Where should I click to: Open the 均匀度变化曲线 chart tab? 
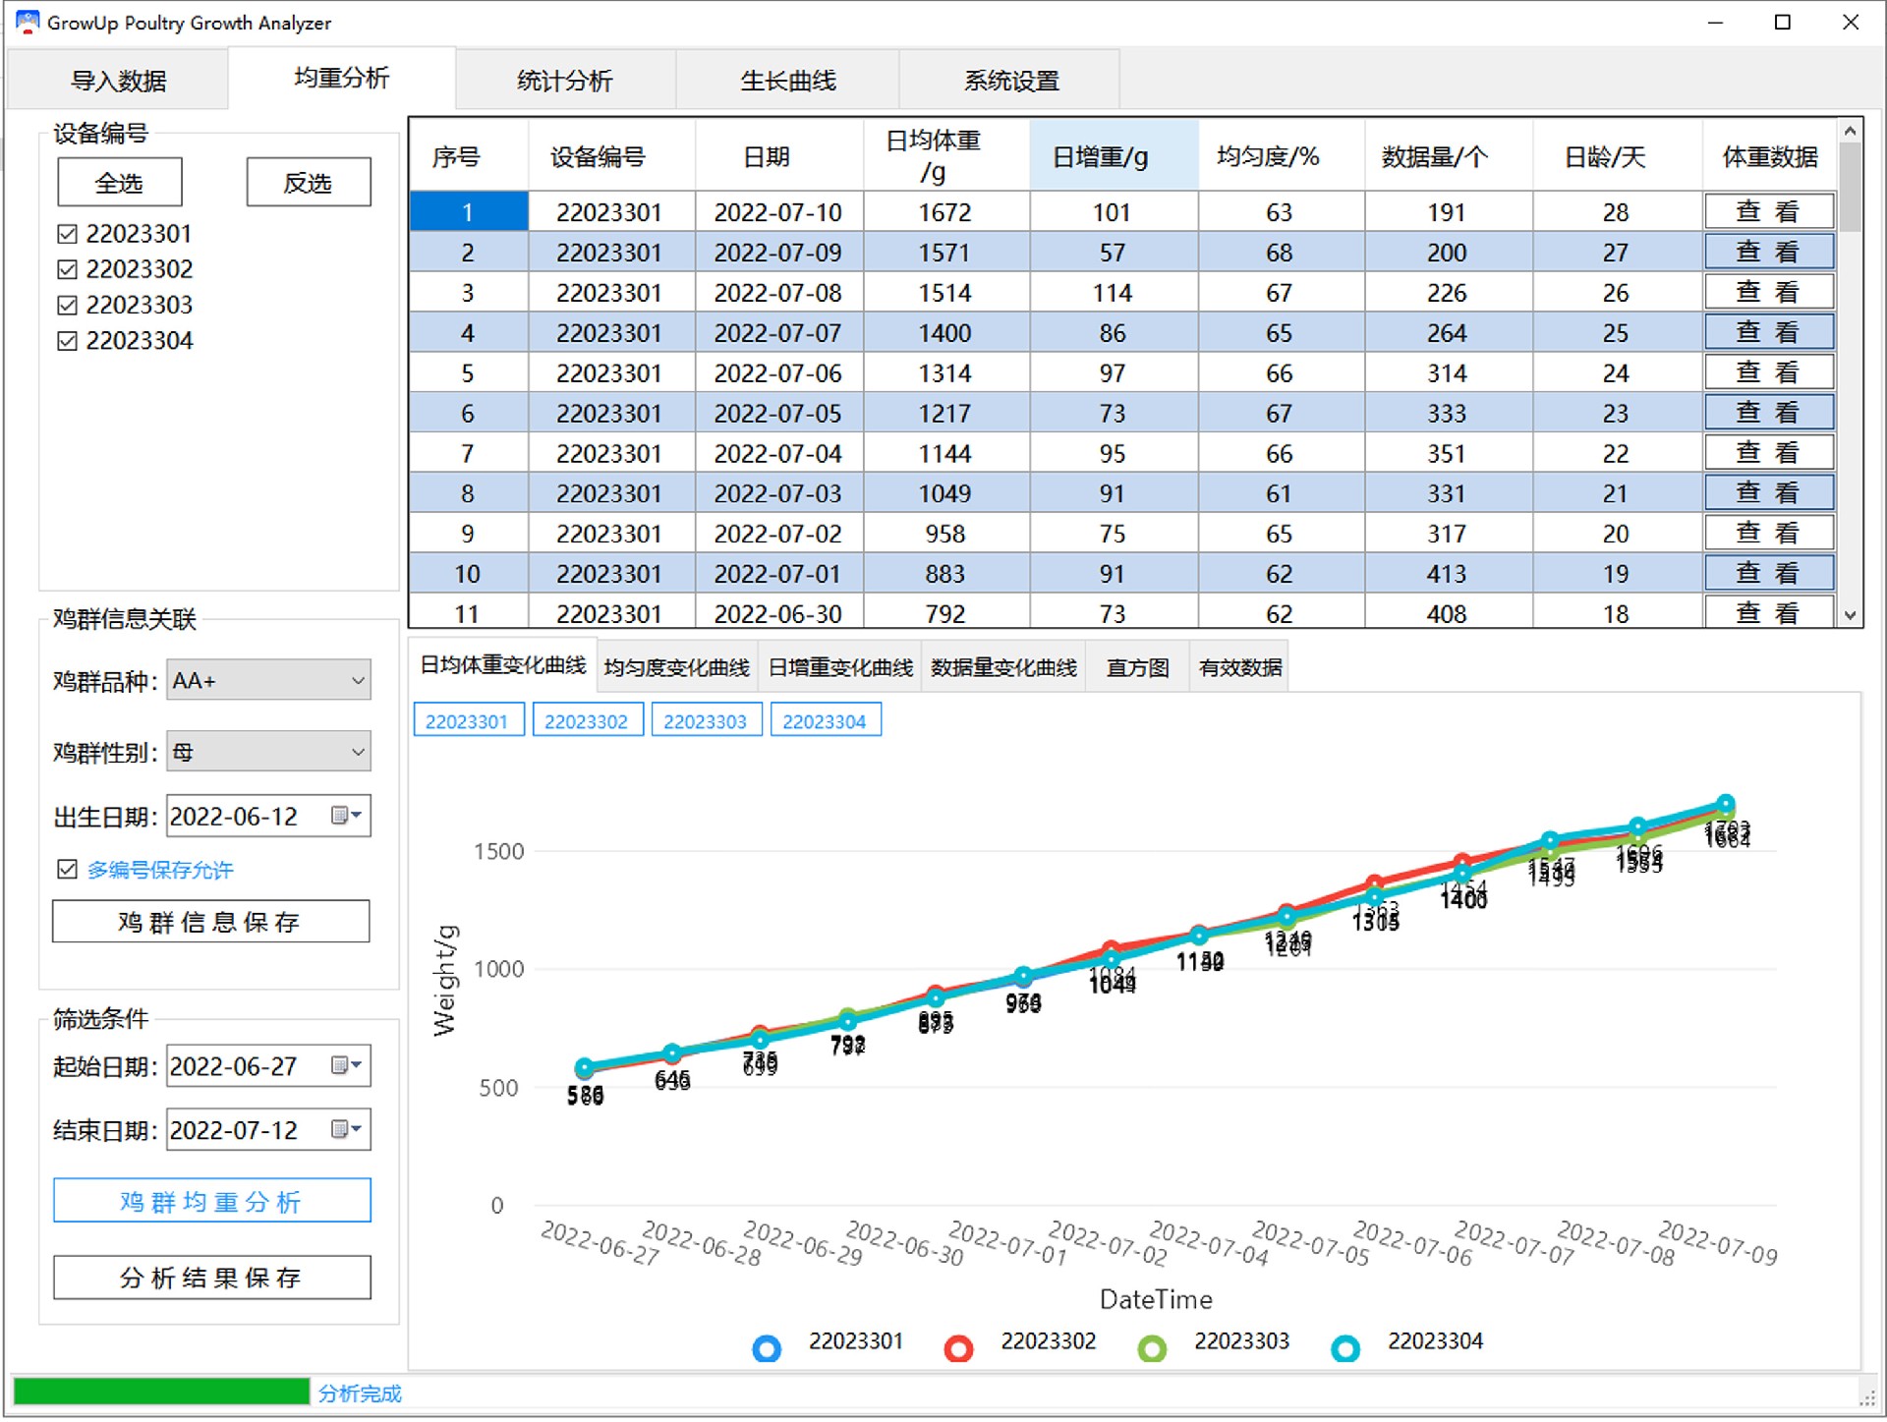tap(676, 668)
